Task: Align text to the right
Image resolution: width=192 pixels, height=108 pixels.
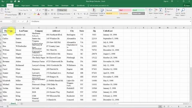Action: tap(49, 14)
